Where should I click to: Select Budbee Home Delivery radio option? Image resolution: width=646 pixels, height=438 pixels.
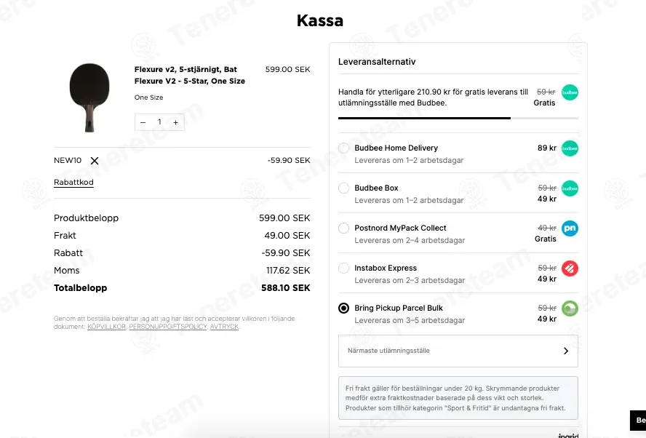[x=343, y=148]
